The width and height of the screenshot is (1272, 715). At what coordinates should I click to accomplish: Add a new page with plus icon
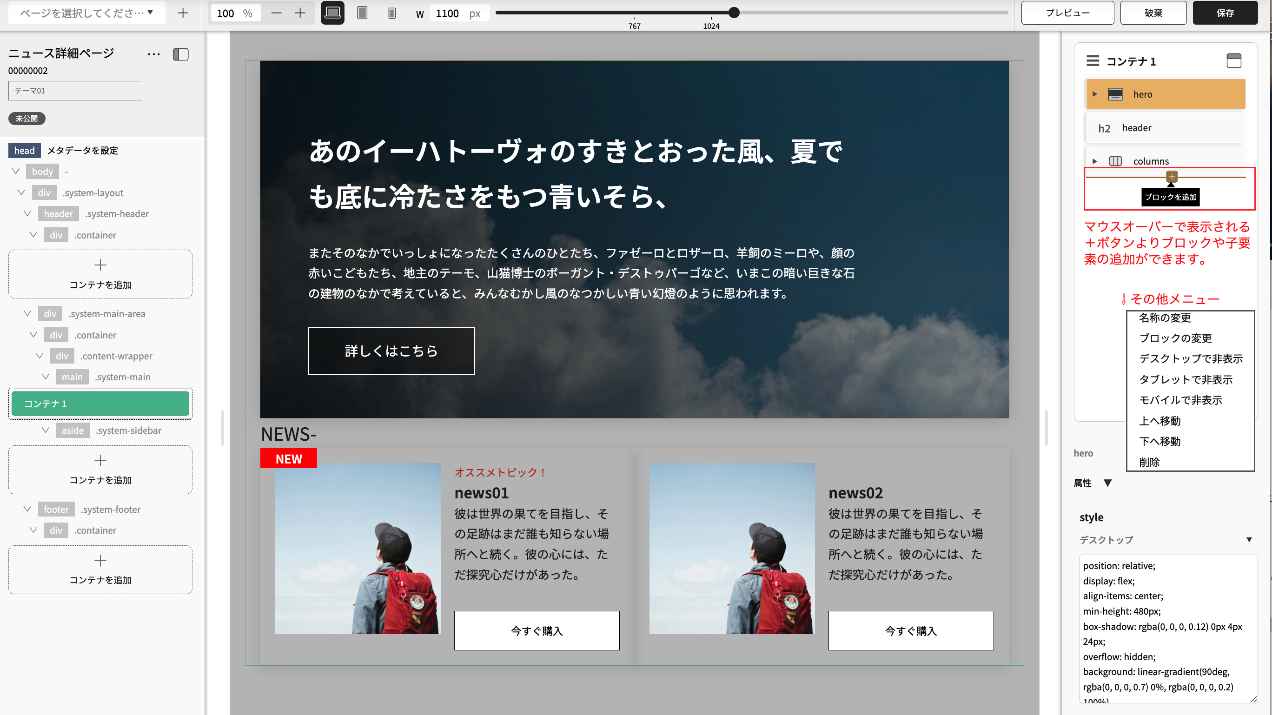pos(183,13)
